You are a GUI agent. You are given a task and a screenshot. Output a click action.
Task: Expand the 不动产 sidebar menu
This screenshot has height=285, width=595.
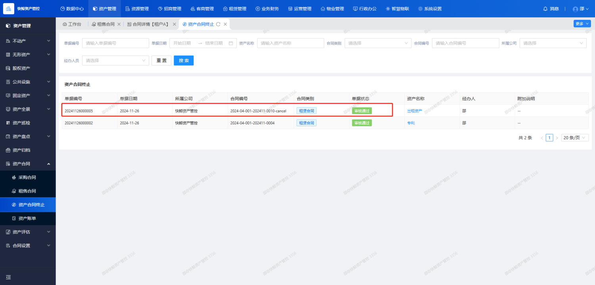point(28,41)
